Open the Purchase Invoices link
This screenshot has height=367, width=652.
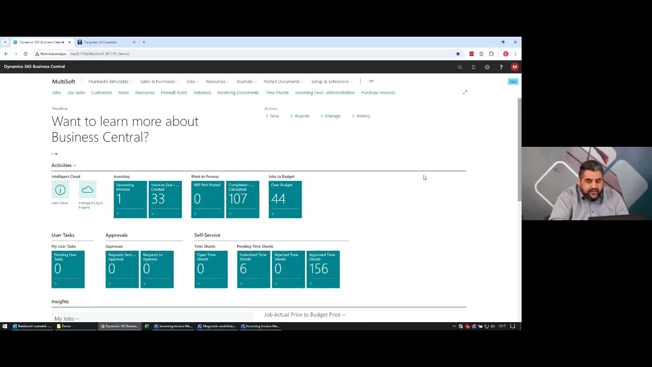coord(378,93)
